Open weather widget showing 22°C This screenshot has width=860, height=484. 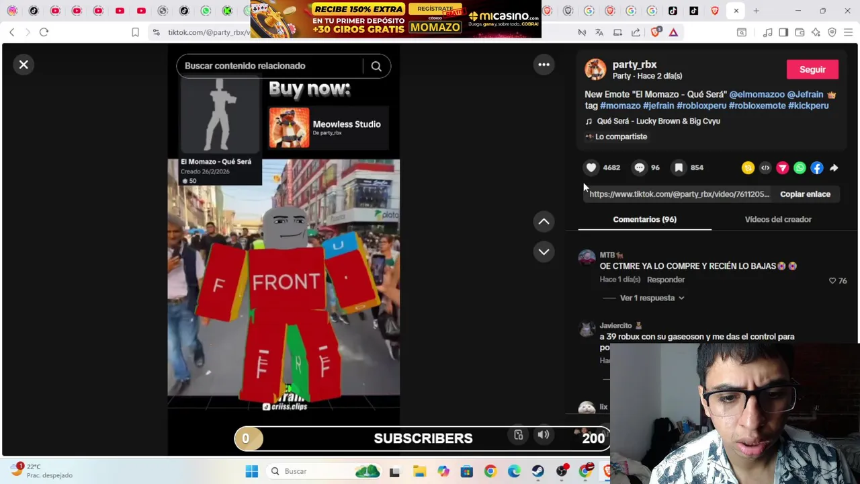(x=40, y=471)
